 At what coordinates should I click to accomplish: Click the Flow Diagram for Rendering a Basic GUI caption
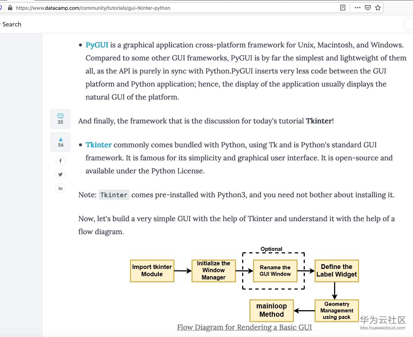coord(244,327)
